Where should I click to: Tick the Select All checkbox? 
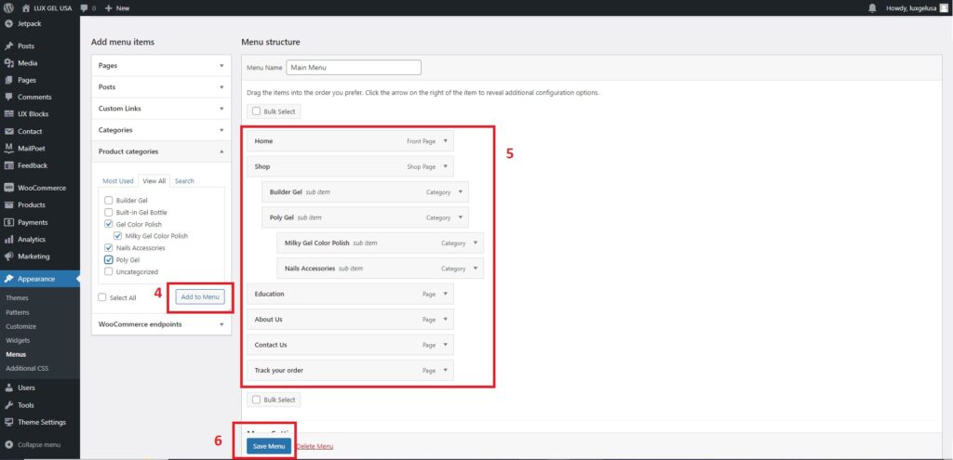(102, 297)
